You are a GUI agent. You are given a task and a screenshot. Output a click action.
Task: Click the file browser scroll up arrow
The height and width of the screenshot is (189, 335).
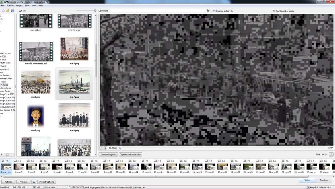pos(95,16)
